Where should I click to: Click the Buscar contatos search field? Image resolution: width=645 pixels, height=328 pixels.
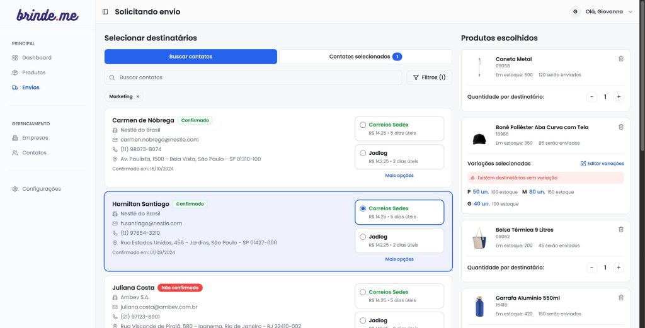click(x=258, y=77)
